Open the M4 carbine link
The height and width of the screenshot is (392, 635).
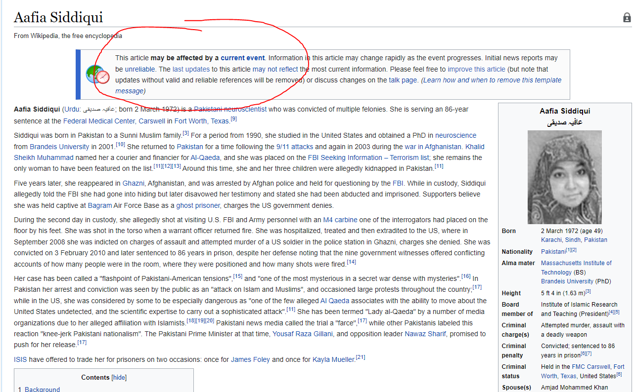click(340, 220)
